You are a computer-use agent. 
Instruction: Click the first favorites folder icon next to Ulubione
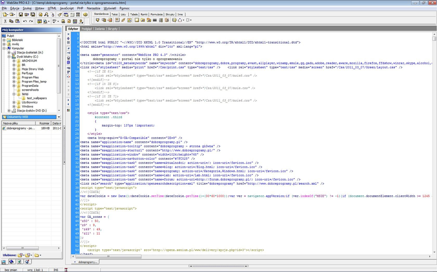click(20, 255)
